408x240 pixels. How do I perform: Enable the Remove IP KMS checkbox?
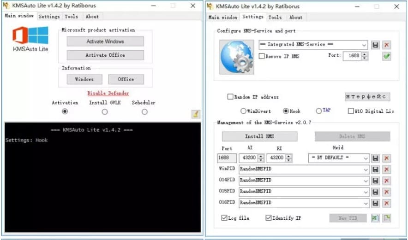[x=262, y=56]
